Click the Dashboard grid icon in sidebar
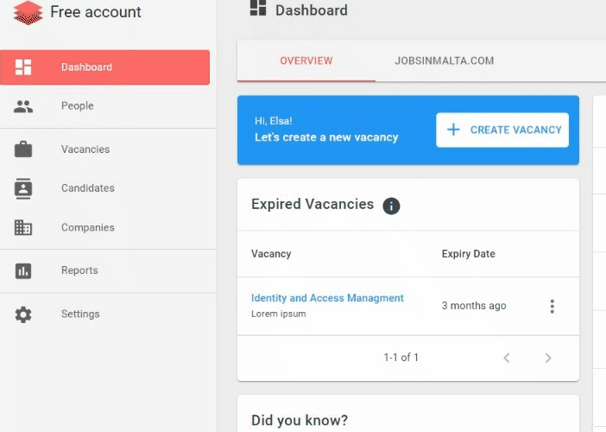Screen dimensions: 606x432 pos(23,67)
